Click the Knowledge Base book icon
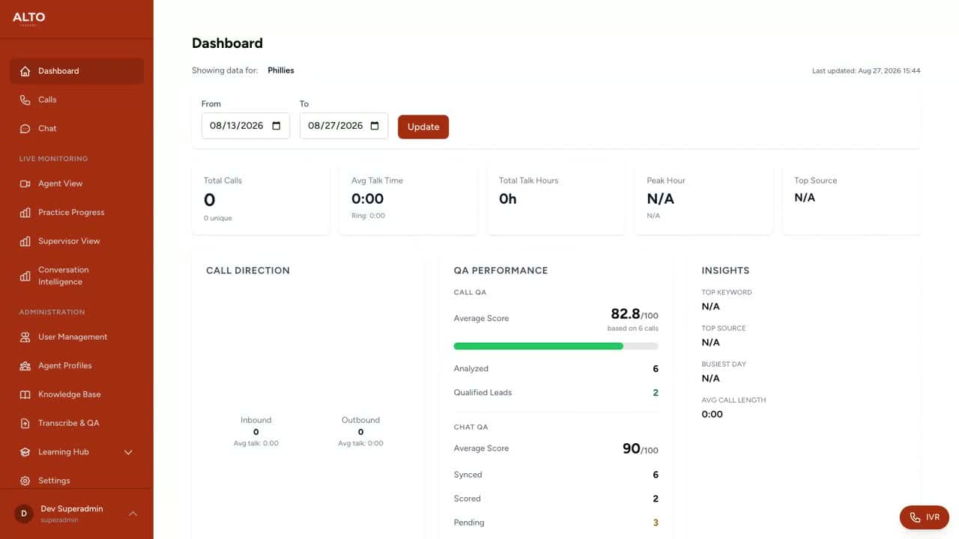 (25, 395)
